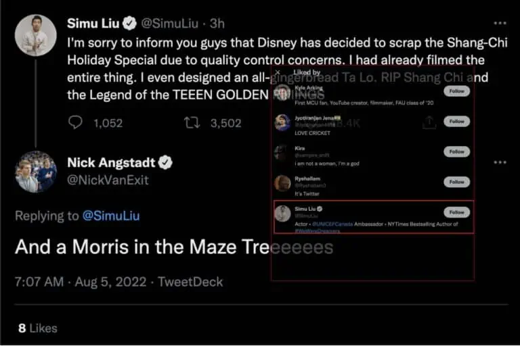Open the 8 Likes list

(x=37, y=328)
